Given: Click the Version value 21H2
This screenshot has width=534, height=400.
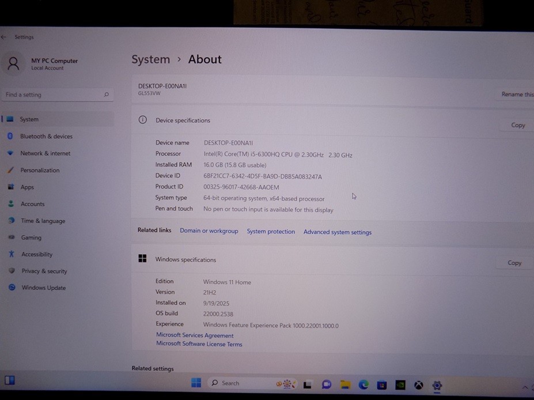Looking at the screenshot, I should (210, 292).
